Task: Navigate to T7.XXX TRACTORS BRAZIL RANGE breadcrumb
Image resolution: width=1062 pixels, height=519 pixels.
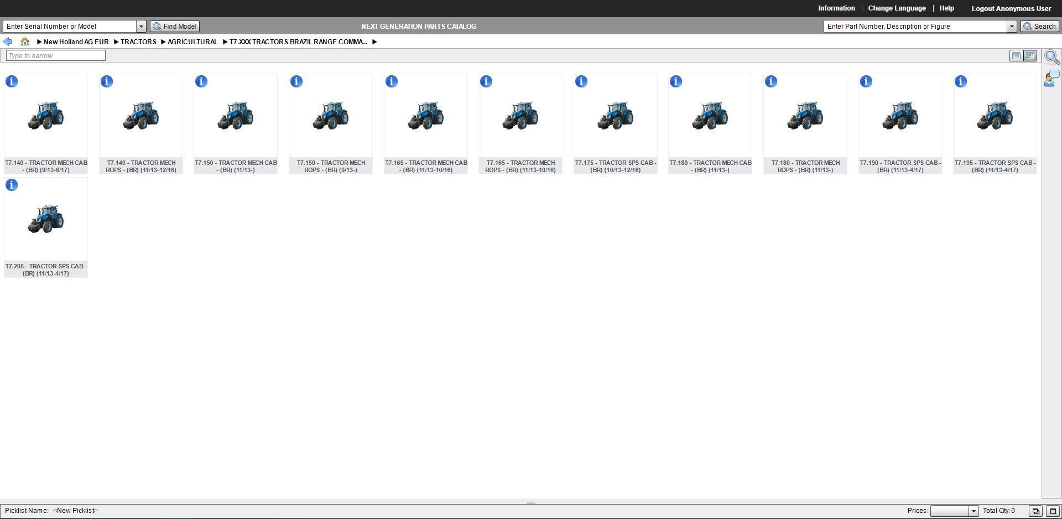Action: [x=298, y=42]
